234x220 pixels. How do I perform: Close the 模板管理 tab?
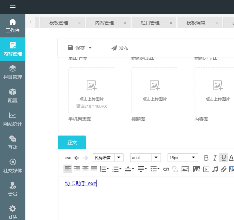79,23
